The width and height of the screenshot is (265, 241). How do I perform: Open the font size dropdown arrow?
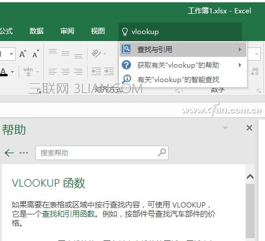pos(11,54)
